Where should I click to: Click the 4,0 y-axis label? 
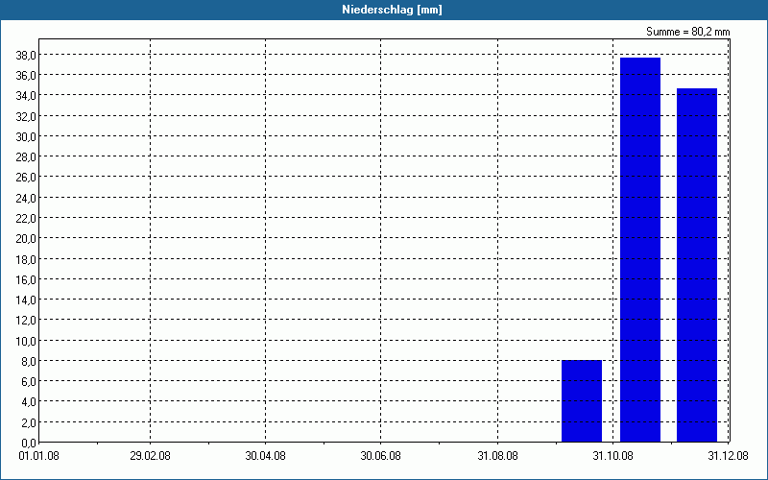tap(28, 402)
